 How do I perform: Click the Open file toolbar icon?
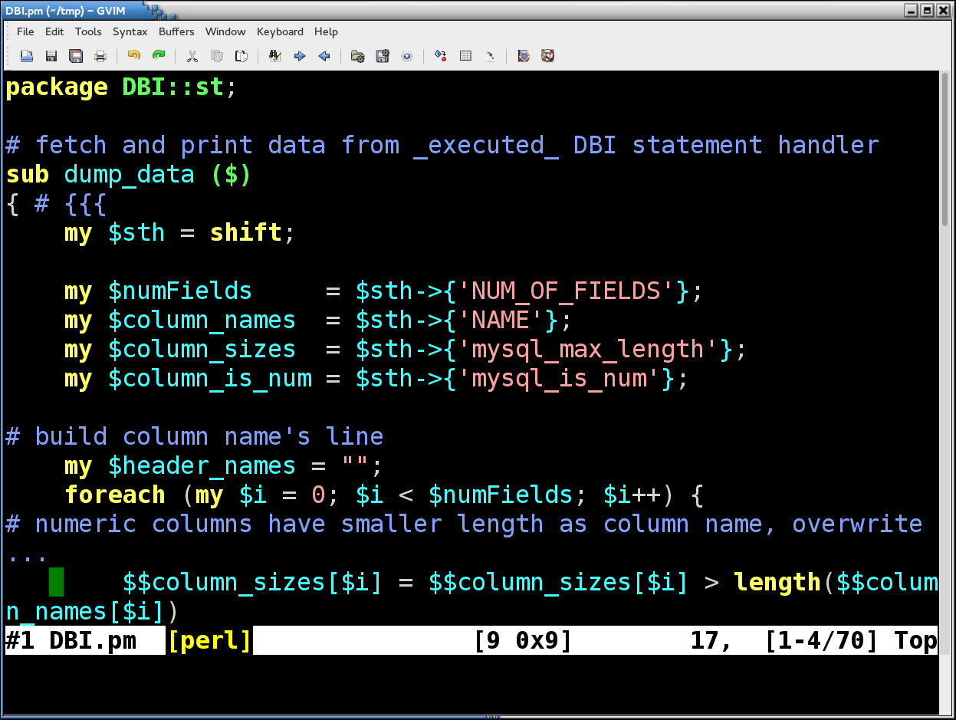pos(27,56)
